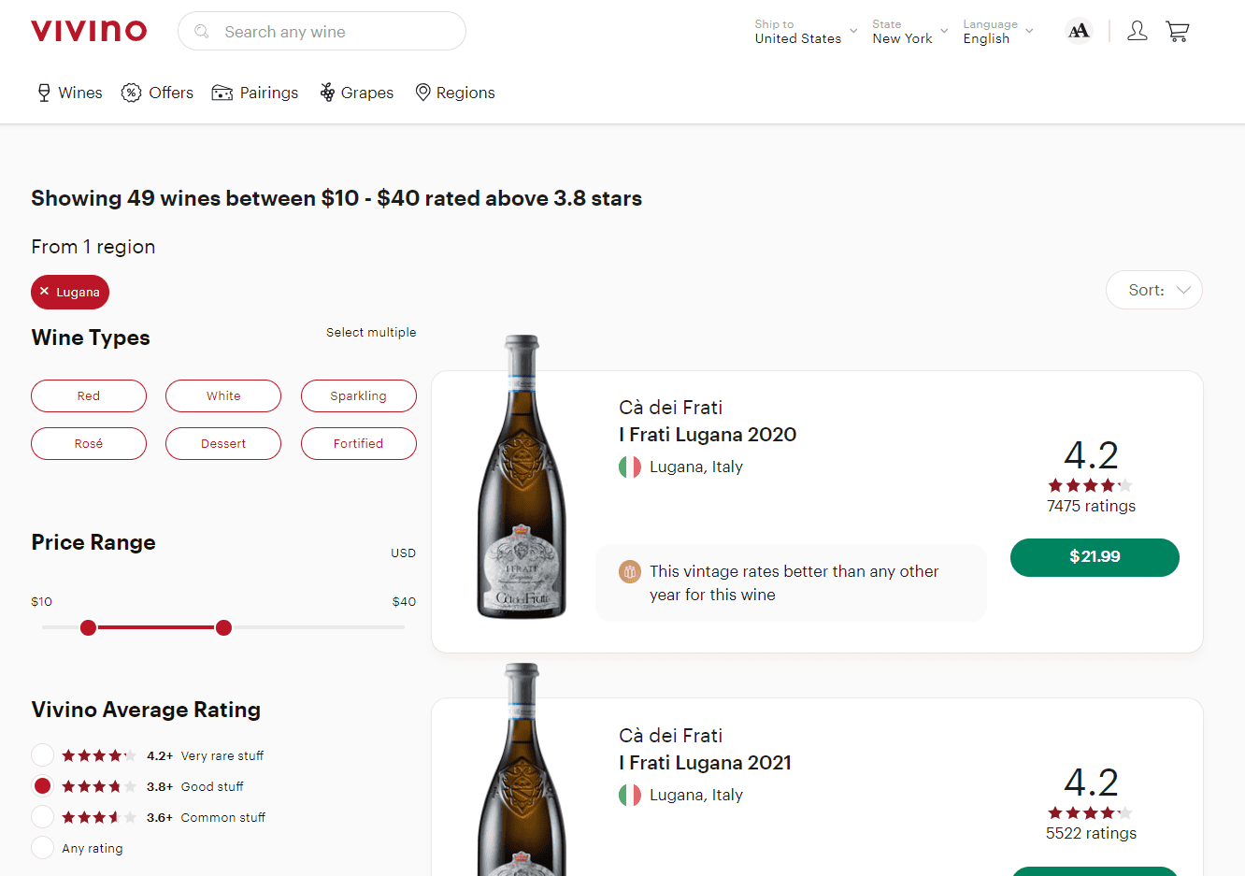
Task: Click the percent badge icon beside Offers
Action: tap(132, 93)
